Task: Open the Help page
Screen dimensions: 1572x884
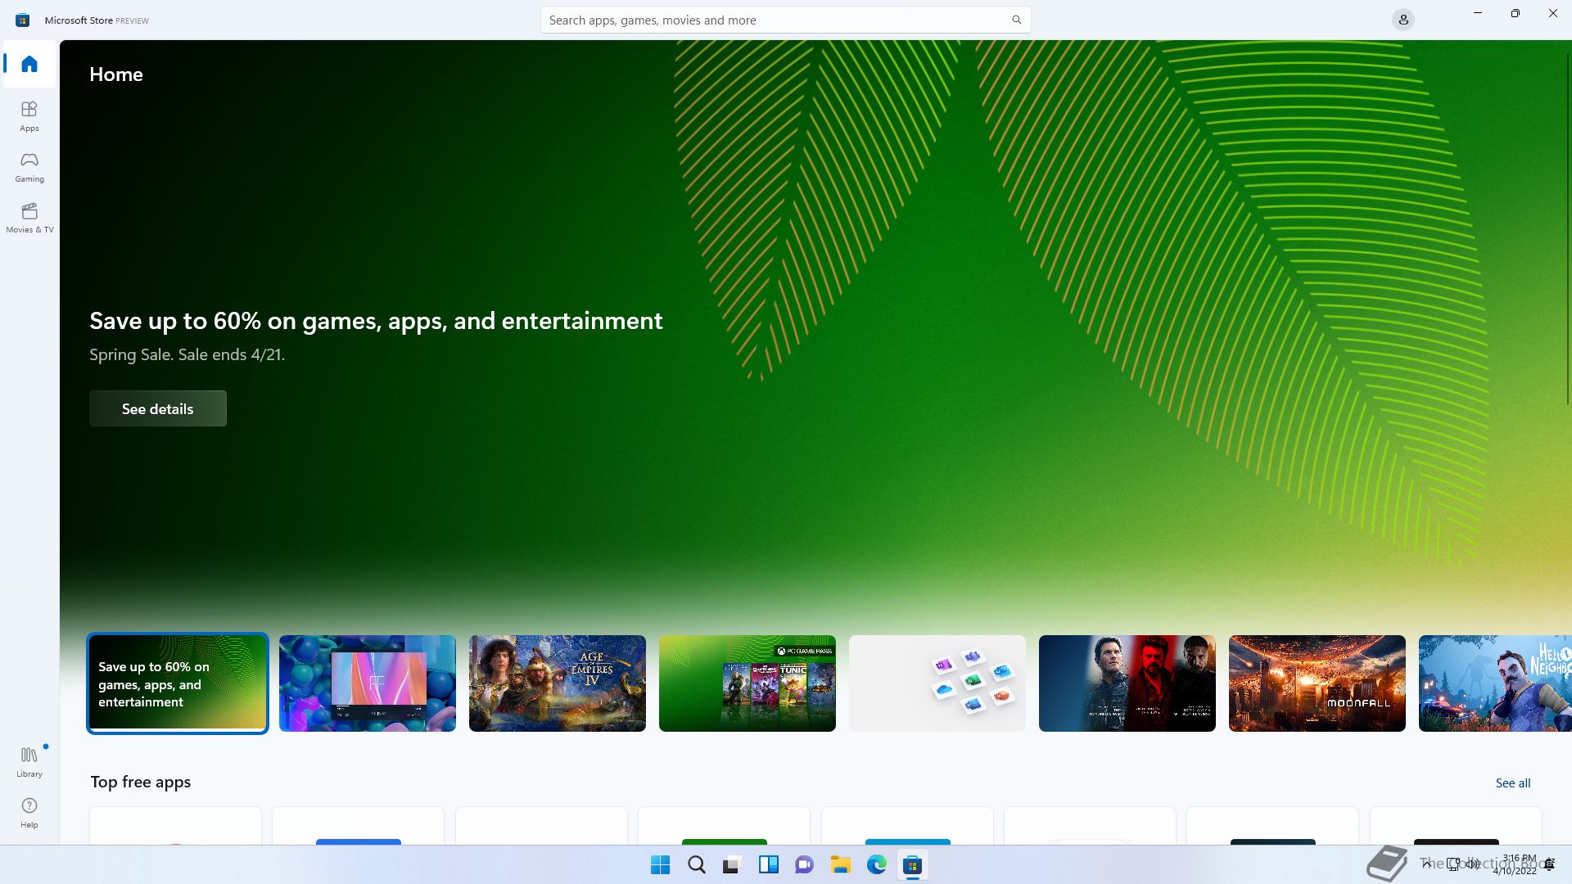Action: (x=29, y=813)
